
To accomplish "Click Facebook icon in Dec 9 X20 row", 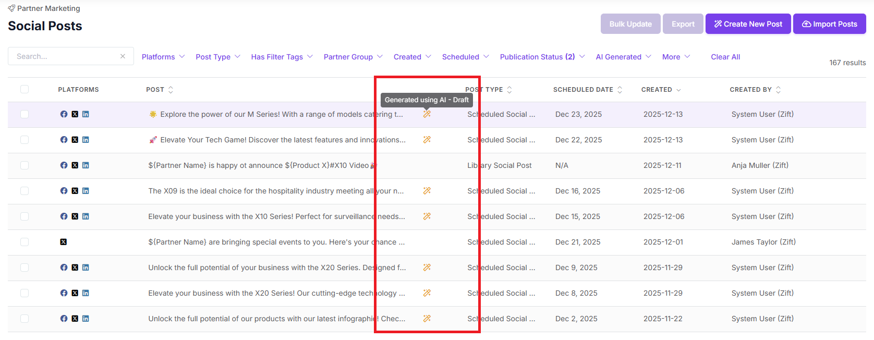I will 64,268.
